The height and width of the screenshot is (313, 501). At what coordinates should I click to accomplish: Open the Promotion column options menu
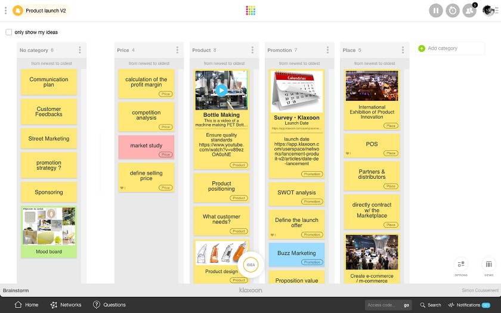(327, 50)
